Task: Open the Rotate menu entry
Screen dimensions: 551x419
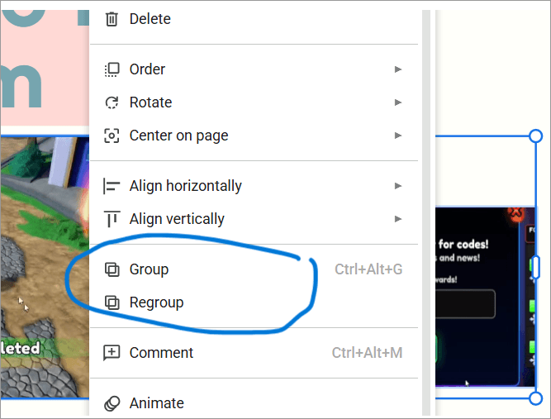Action: click(254, 102)
